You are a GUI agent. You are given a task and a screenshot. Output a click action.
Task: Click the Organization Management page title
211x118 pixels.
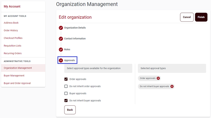tap(87, 4)
